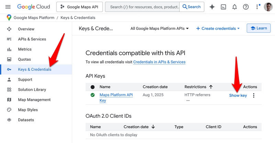Click the key icon beside Keys & Credentials

[x=9, y=70]
